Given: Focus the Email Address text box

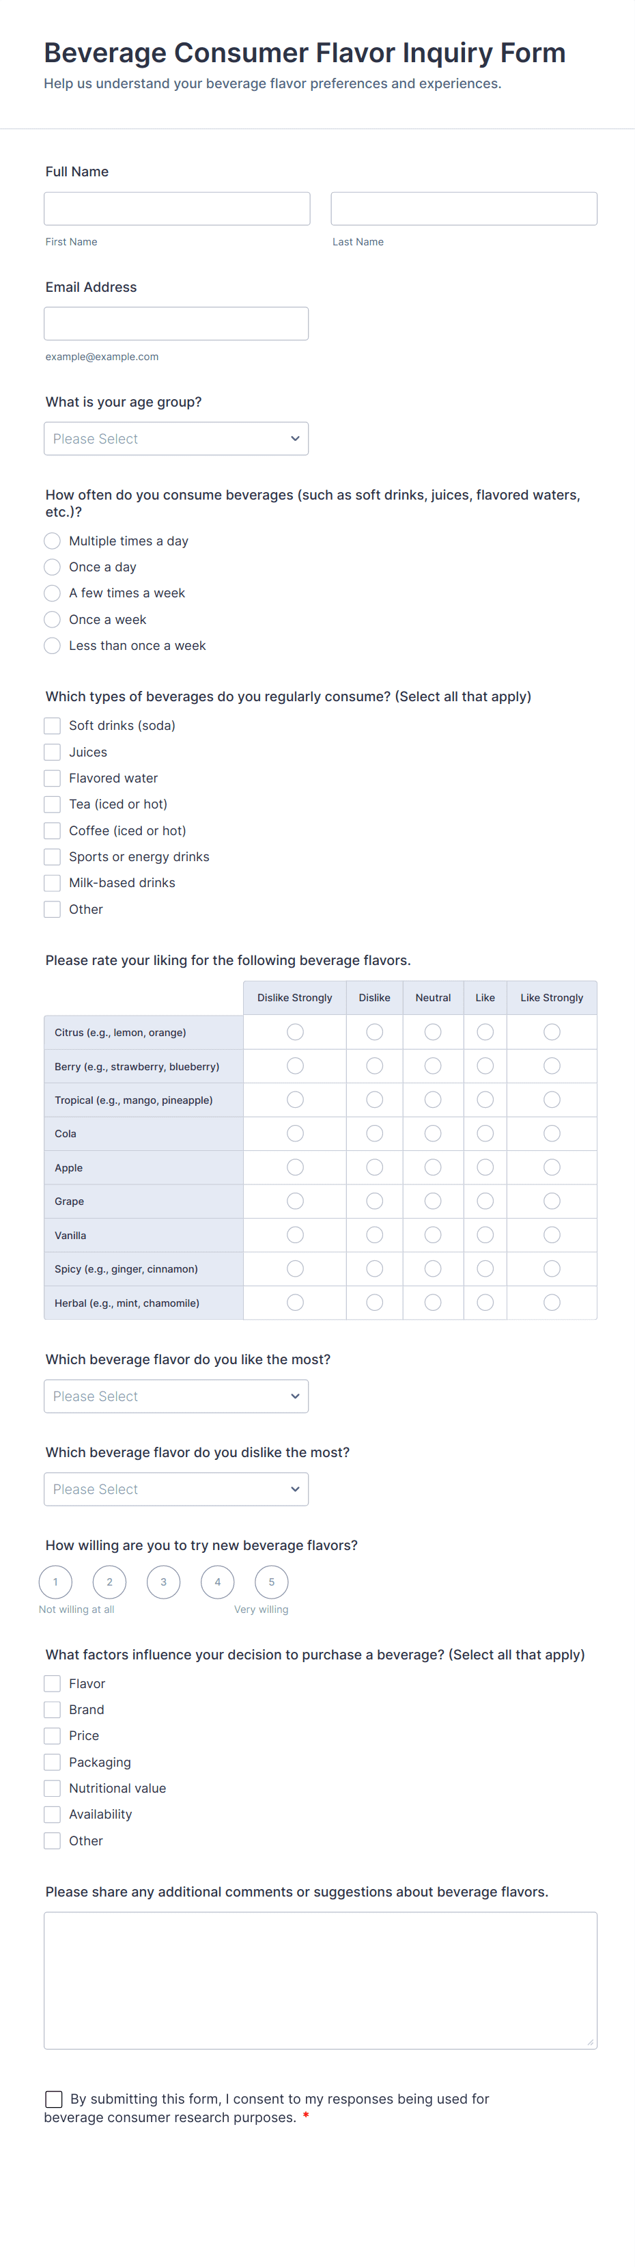Looking at the screenshot, I should 176,324.
